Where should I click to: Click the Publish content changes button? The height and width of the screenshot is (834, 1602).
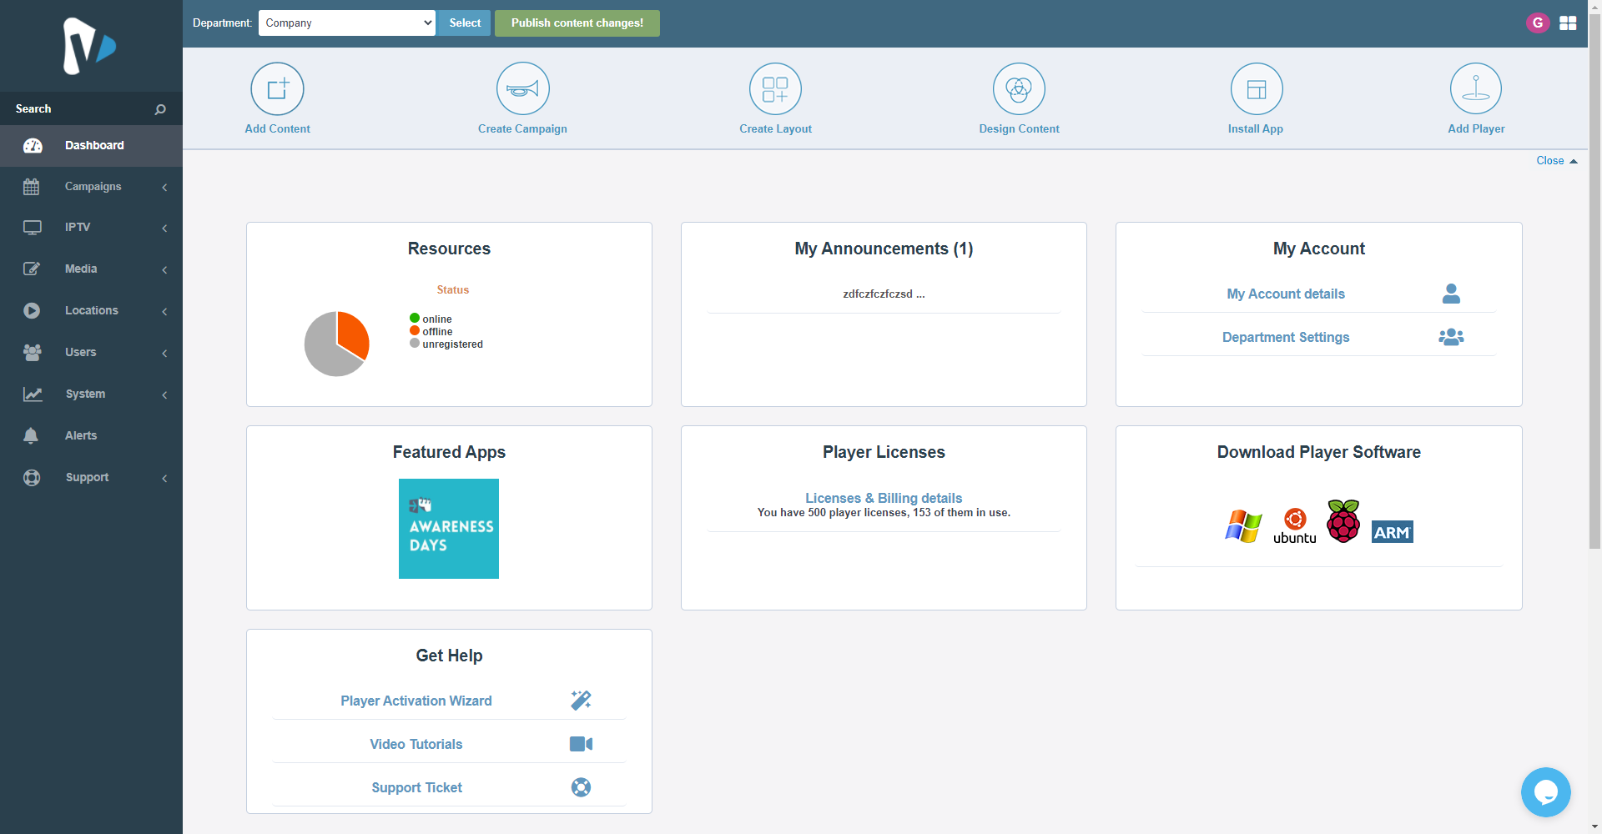[x=577, y=23]
